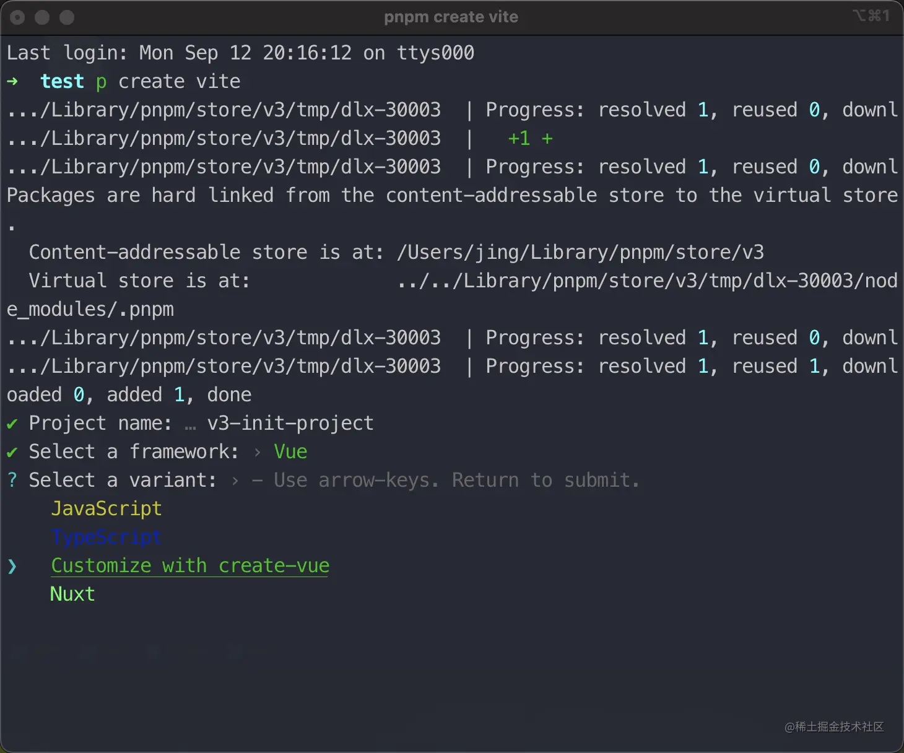Click the chosen framework value 'Vue'

click(x=290, y=451)
